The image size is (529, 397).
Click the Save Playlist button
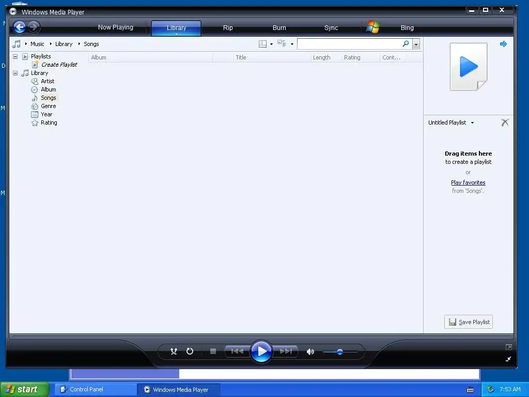(469, 322)
